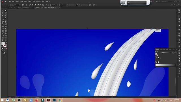Select the Magic Wand tool
181x102 pixels.
(x=3, y=13)
